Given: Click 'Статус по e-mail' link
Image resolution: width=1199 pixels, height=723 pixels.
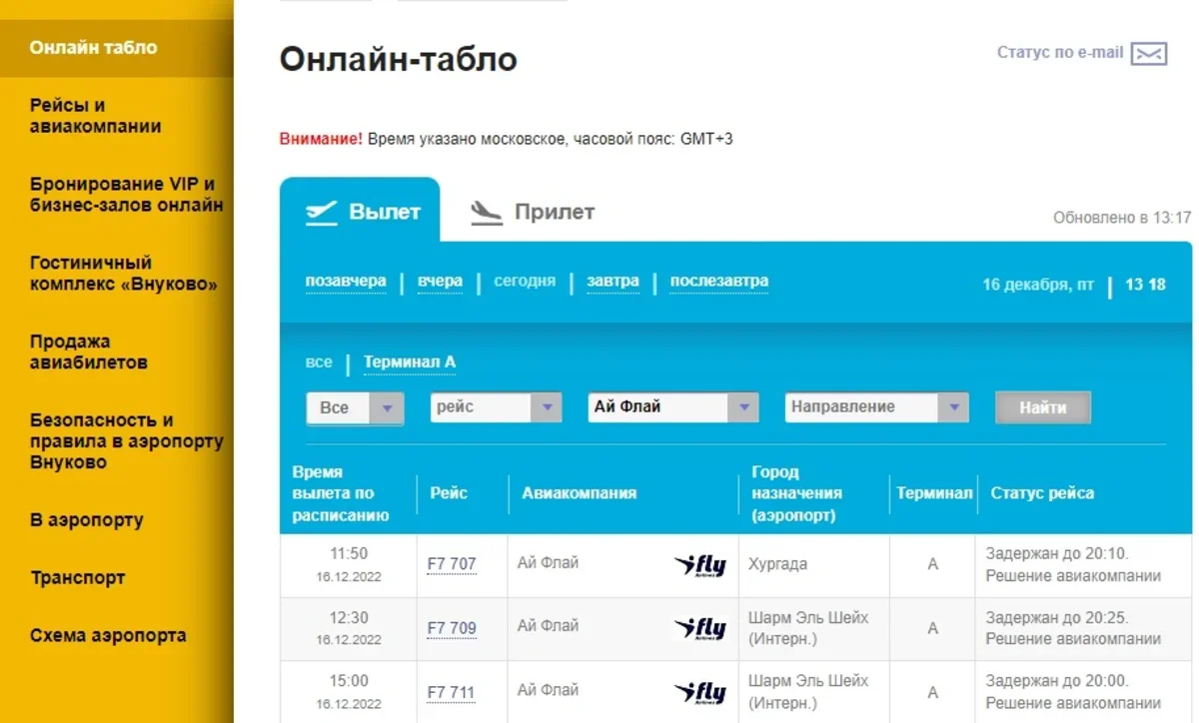Looking at the screenshot, I should click(x=1060, y=53).
